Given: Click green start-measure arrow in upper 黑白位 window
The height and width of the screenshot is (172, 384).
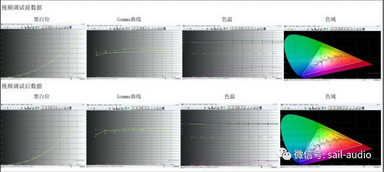Looking at the screenshot, I should coord(39,27).
